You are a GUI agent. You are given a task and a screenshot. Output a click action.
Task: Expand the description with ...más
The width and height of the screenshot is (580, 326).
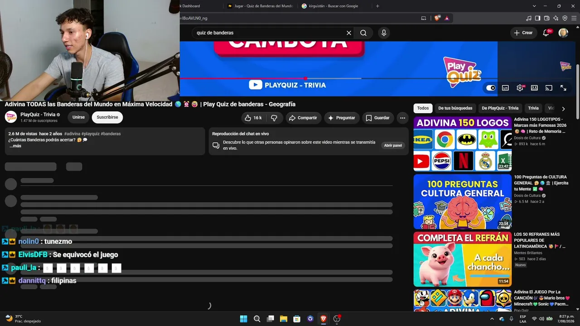[15, 146]
